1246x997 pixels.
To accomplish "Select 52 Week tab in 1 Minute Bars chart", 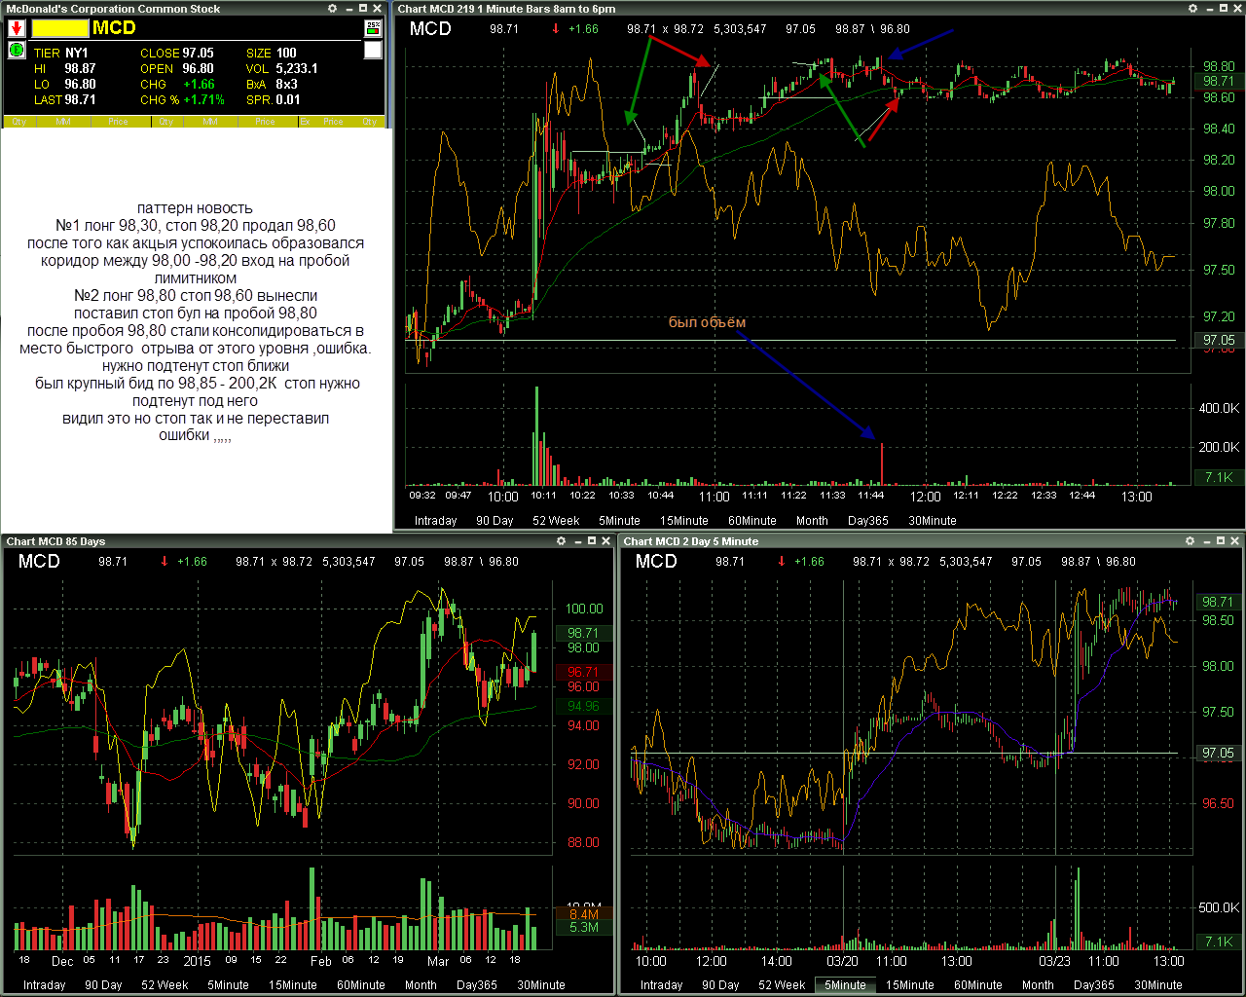I will (556, 521).
